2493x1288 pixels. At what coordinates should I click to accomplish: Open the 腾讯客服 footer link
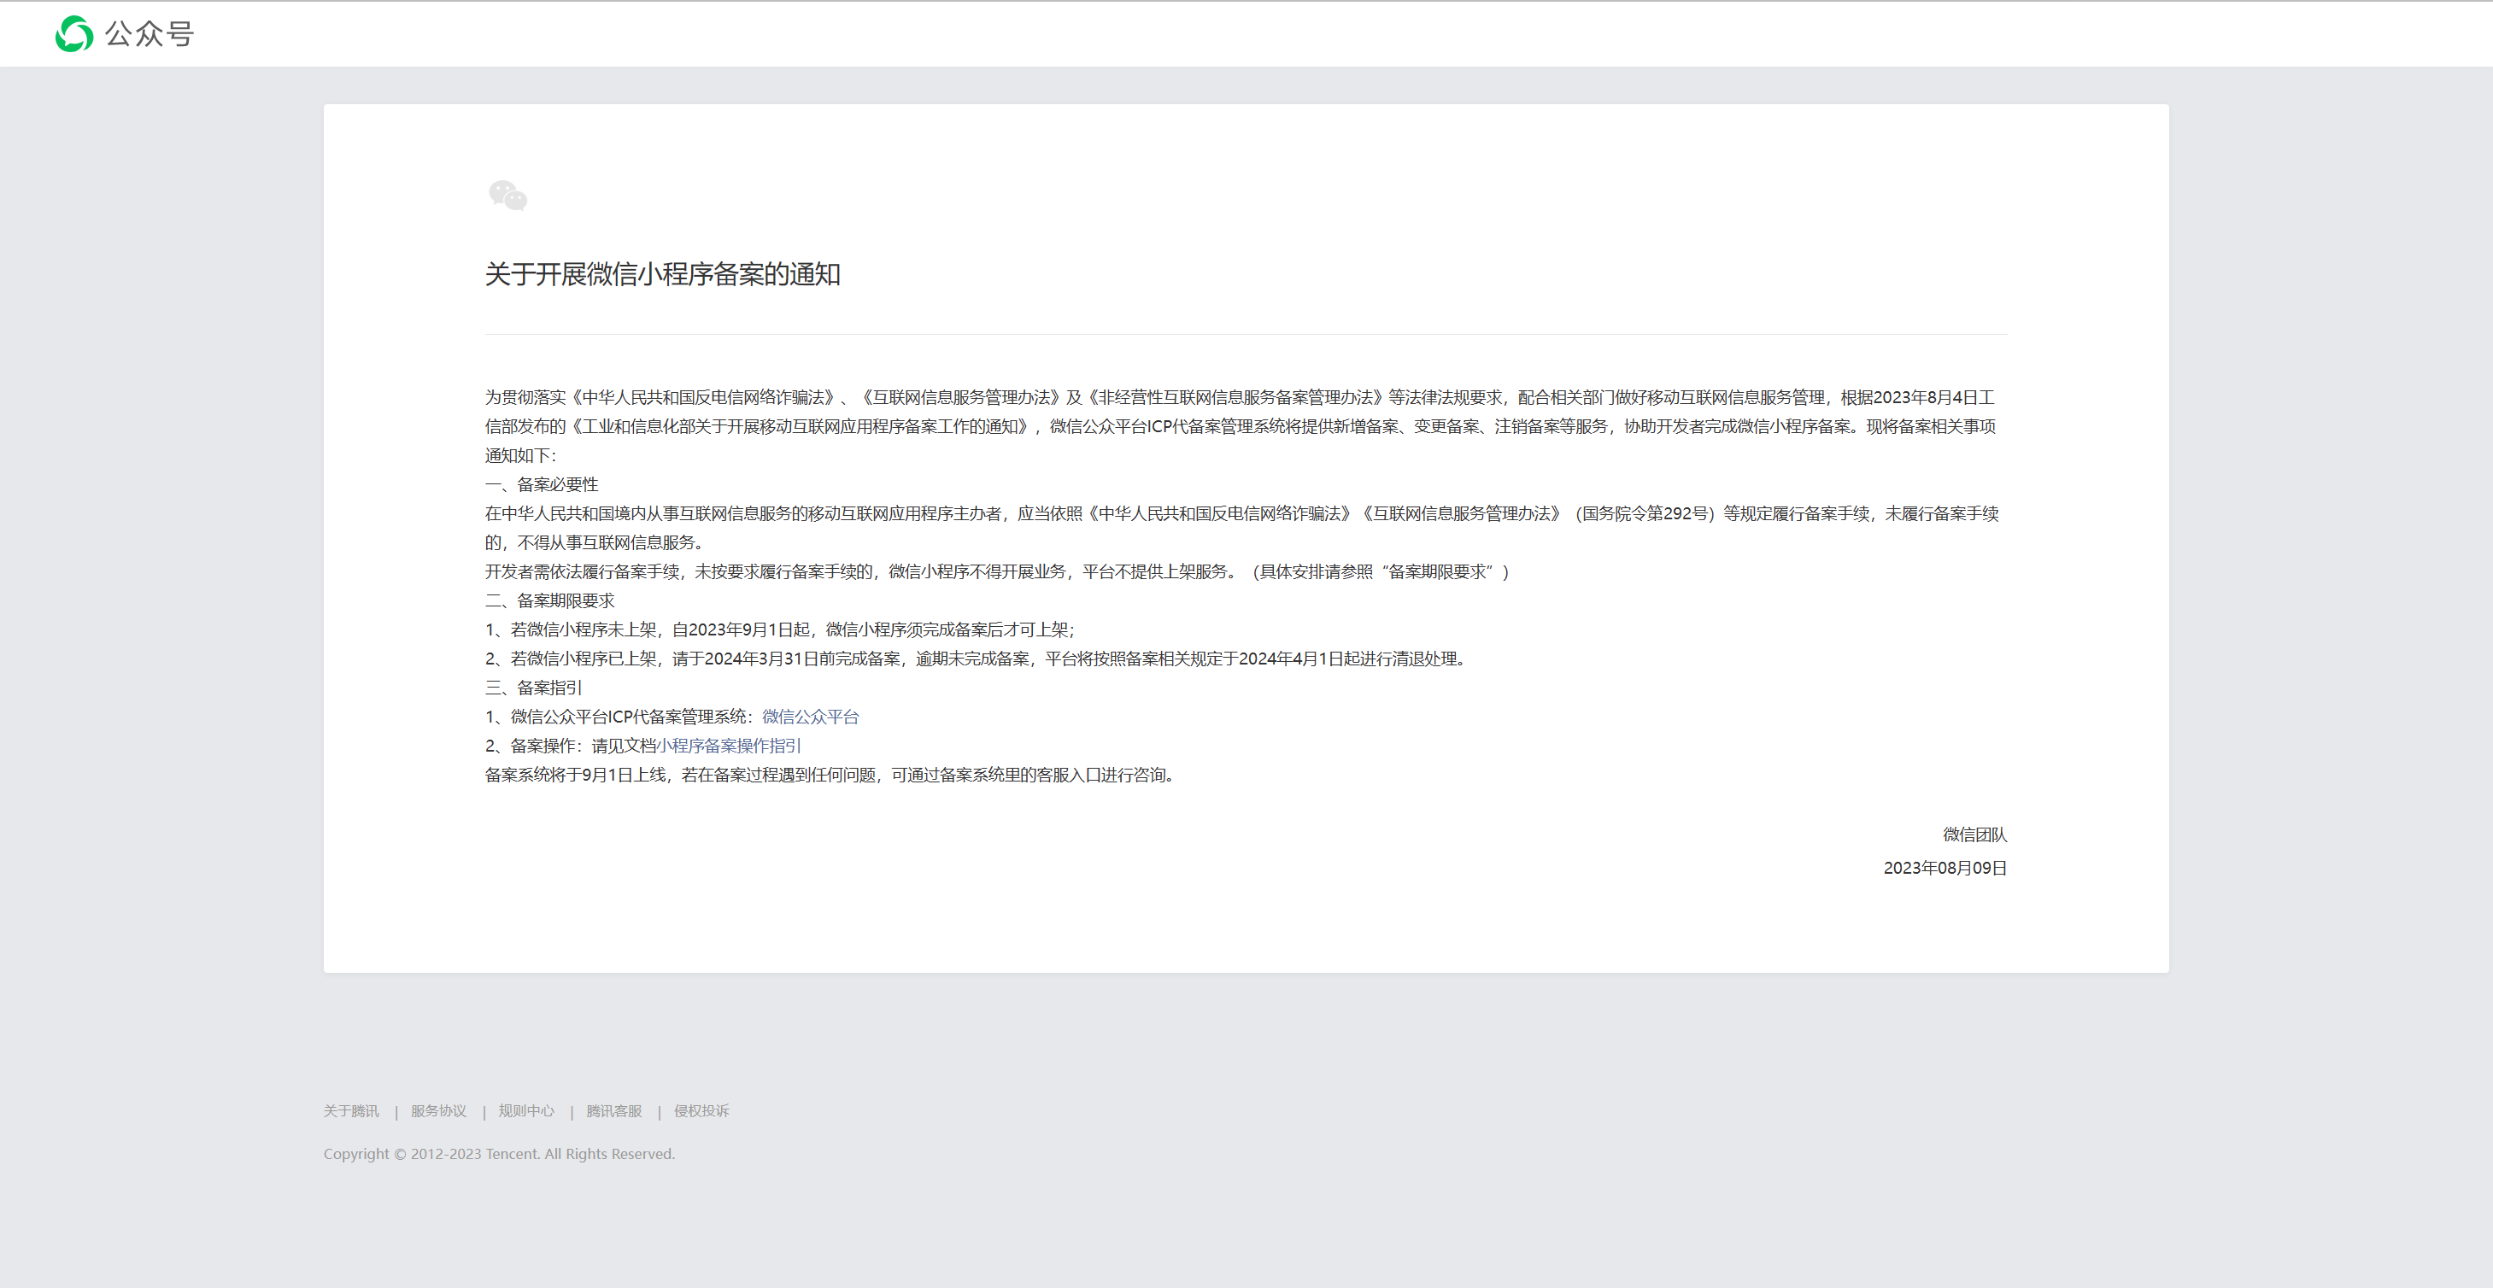[x=612, y=1111]
